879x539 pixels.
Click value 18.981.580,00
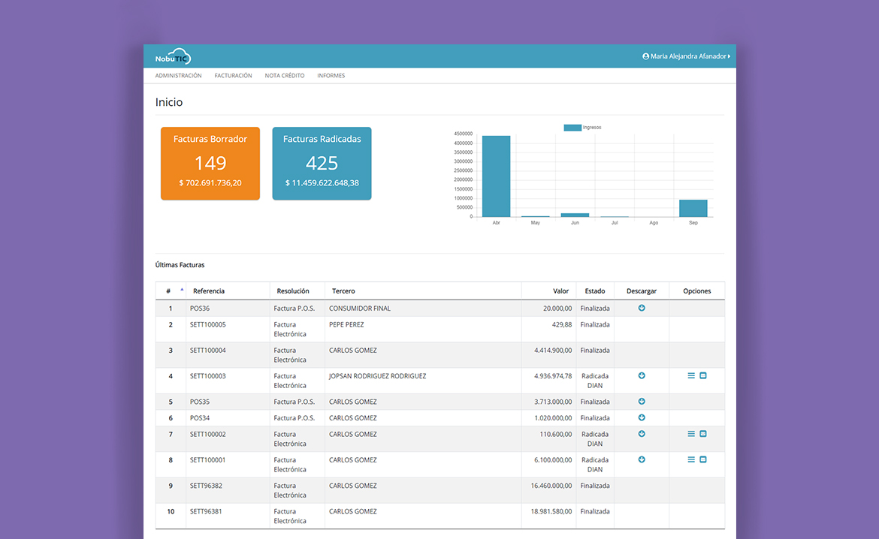click(551, 511)
